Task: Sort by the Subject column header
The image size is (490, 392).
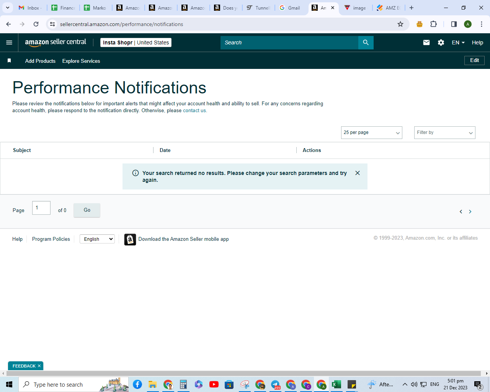Action: click(22, 150)
